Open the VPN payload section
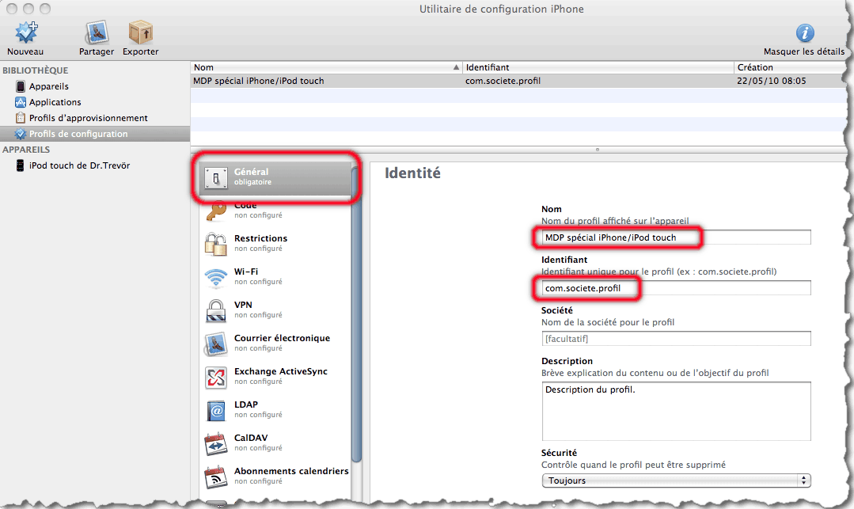This screenshot has width=854, height=509. point(275,310)
